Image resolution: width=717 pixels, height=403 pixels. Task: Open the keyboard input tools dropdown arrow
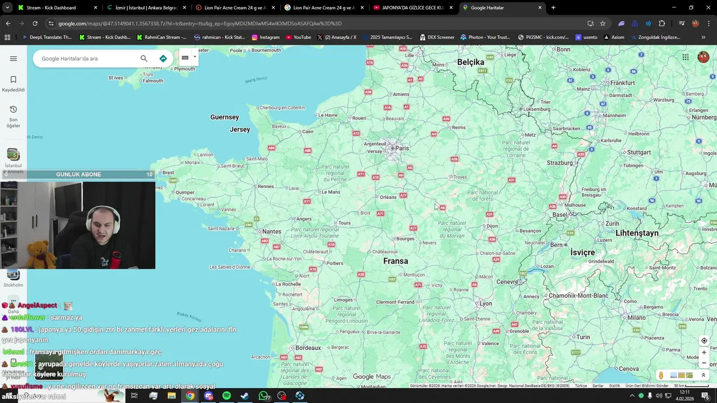click(194, 57)
